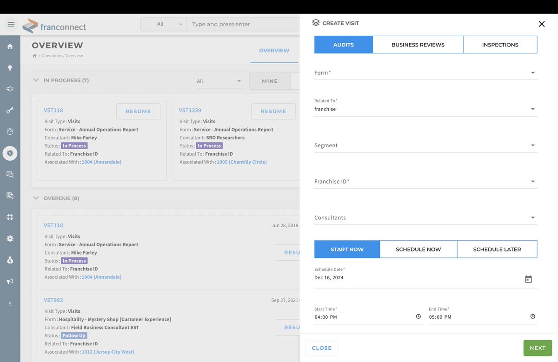
Task: Select the highlighted gear Operations icon
Action: [10, 153]
